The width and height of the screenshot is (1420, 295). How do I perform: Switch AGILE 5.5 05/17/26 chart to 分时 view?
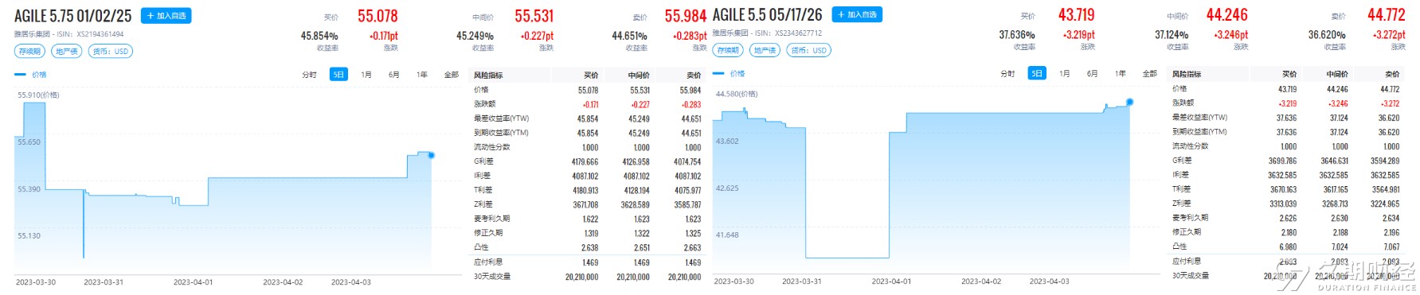coord(1007,74)
